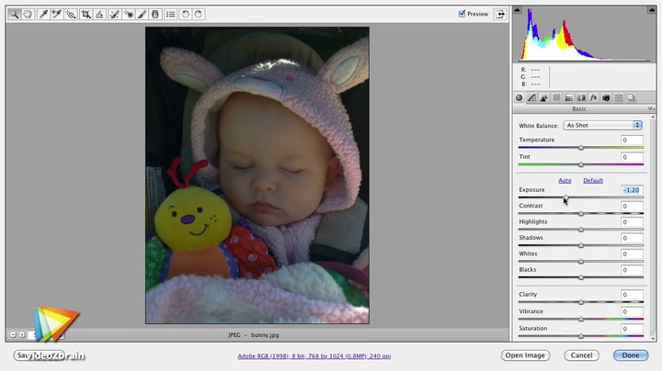Rotate image counterclockwise
Screen dimensions: 662x371
coord(186,15)
